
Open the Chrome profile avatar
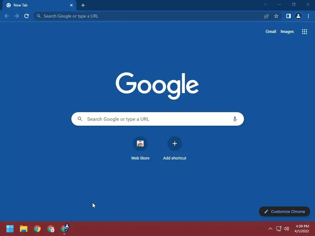(298, 16)
